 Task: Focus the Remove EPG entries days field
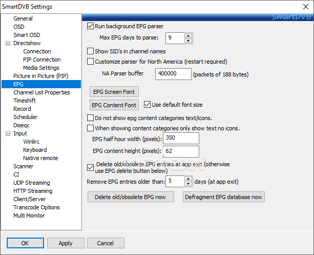click(x=175, y=181)
